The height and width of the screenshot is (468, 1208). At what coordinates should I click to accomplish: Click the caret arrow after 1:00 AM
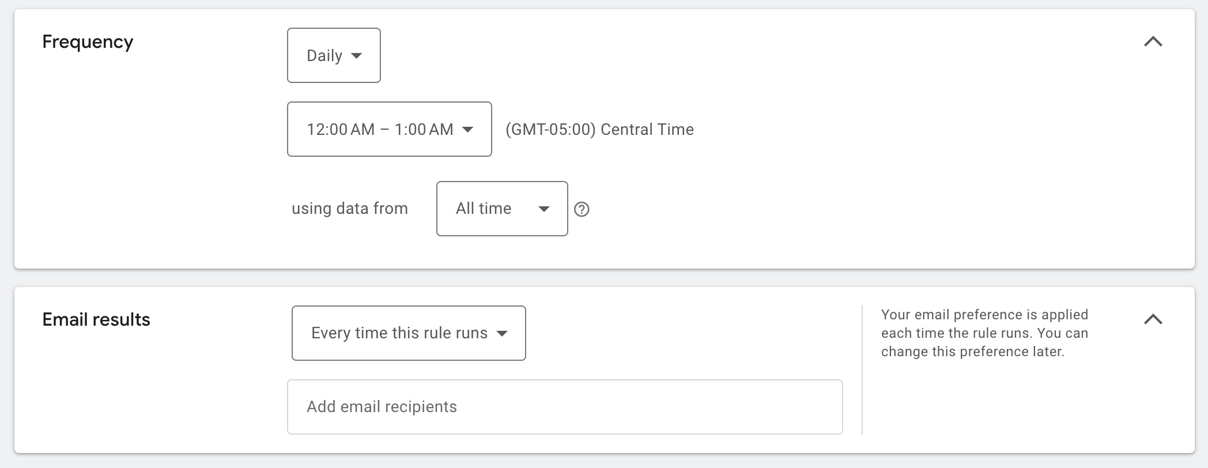tap(468, 130)
